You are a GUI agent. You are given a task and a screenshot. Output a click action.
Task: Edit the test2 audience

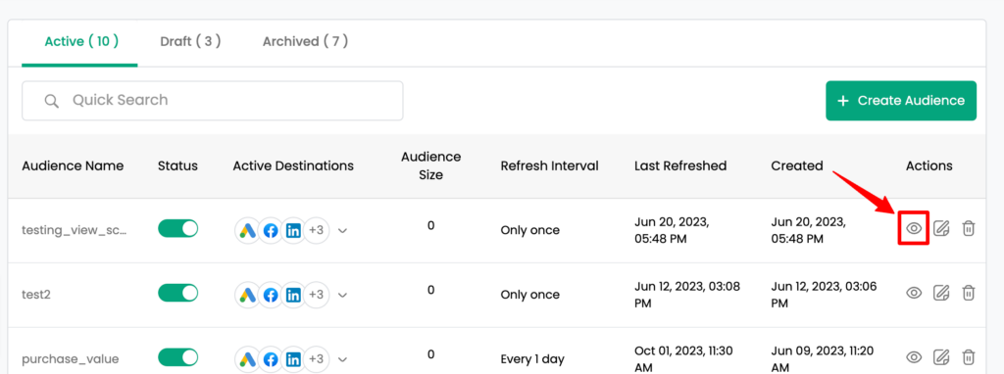[x=940, y=293]
